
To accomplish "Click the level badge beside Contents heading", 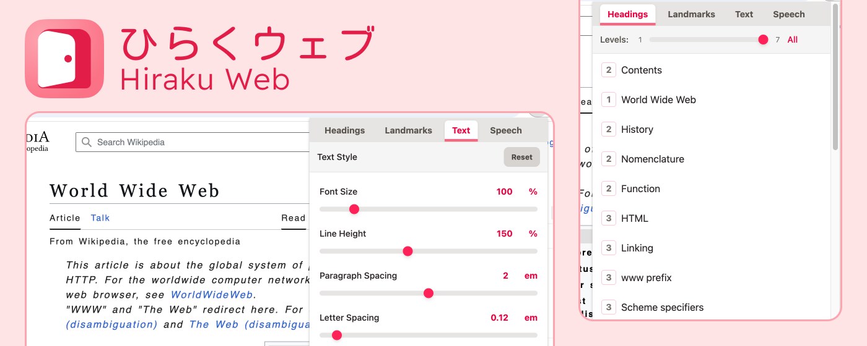I will (x=609, y=70).
